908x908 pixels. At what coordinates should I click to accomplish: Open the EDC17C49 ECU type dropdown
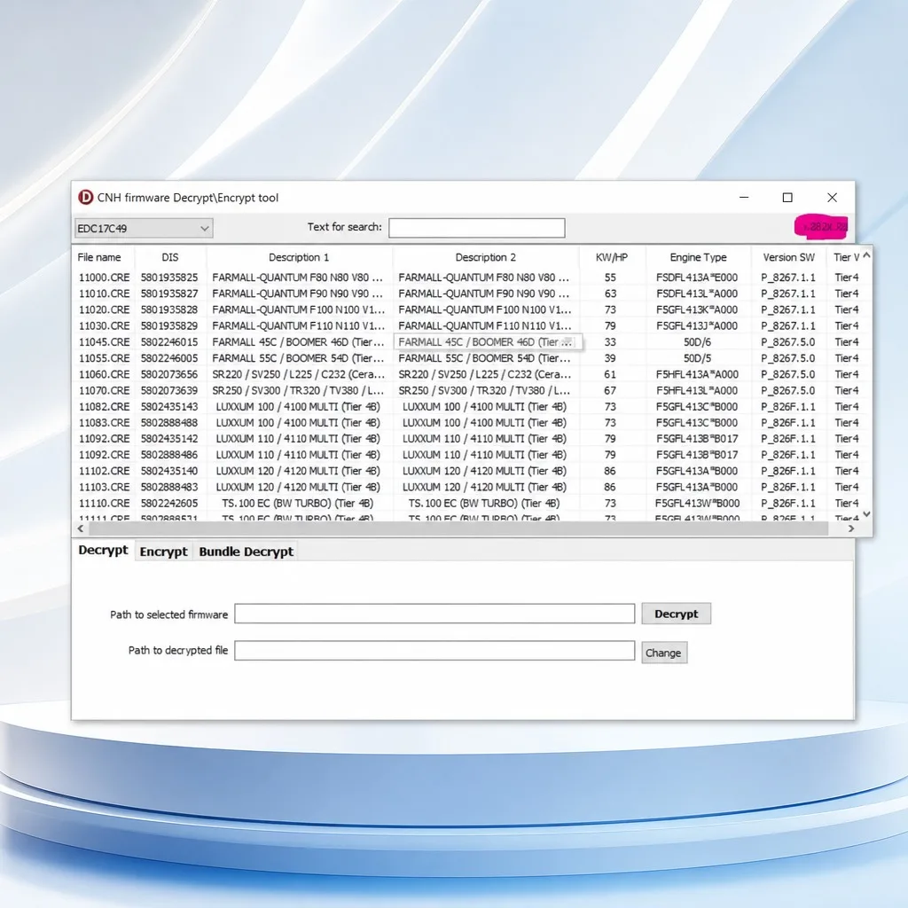144,228
